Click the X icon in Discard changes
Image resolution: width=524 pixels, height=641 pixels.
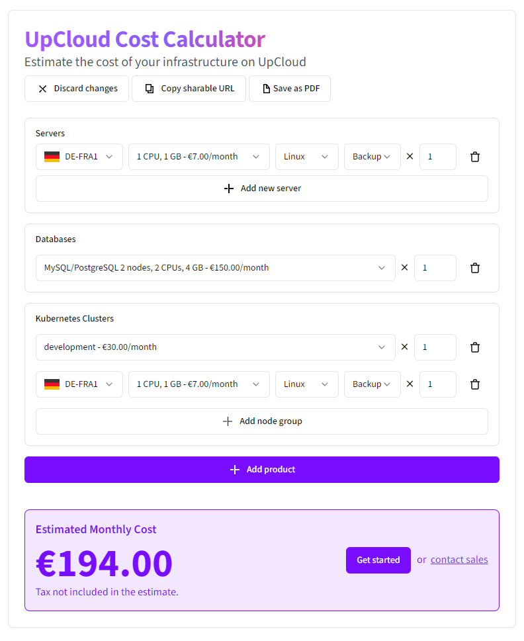(x=42, y=89)
